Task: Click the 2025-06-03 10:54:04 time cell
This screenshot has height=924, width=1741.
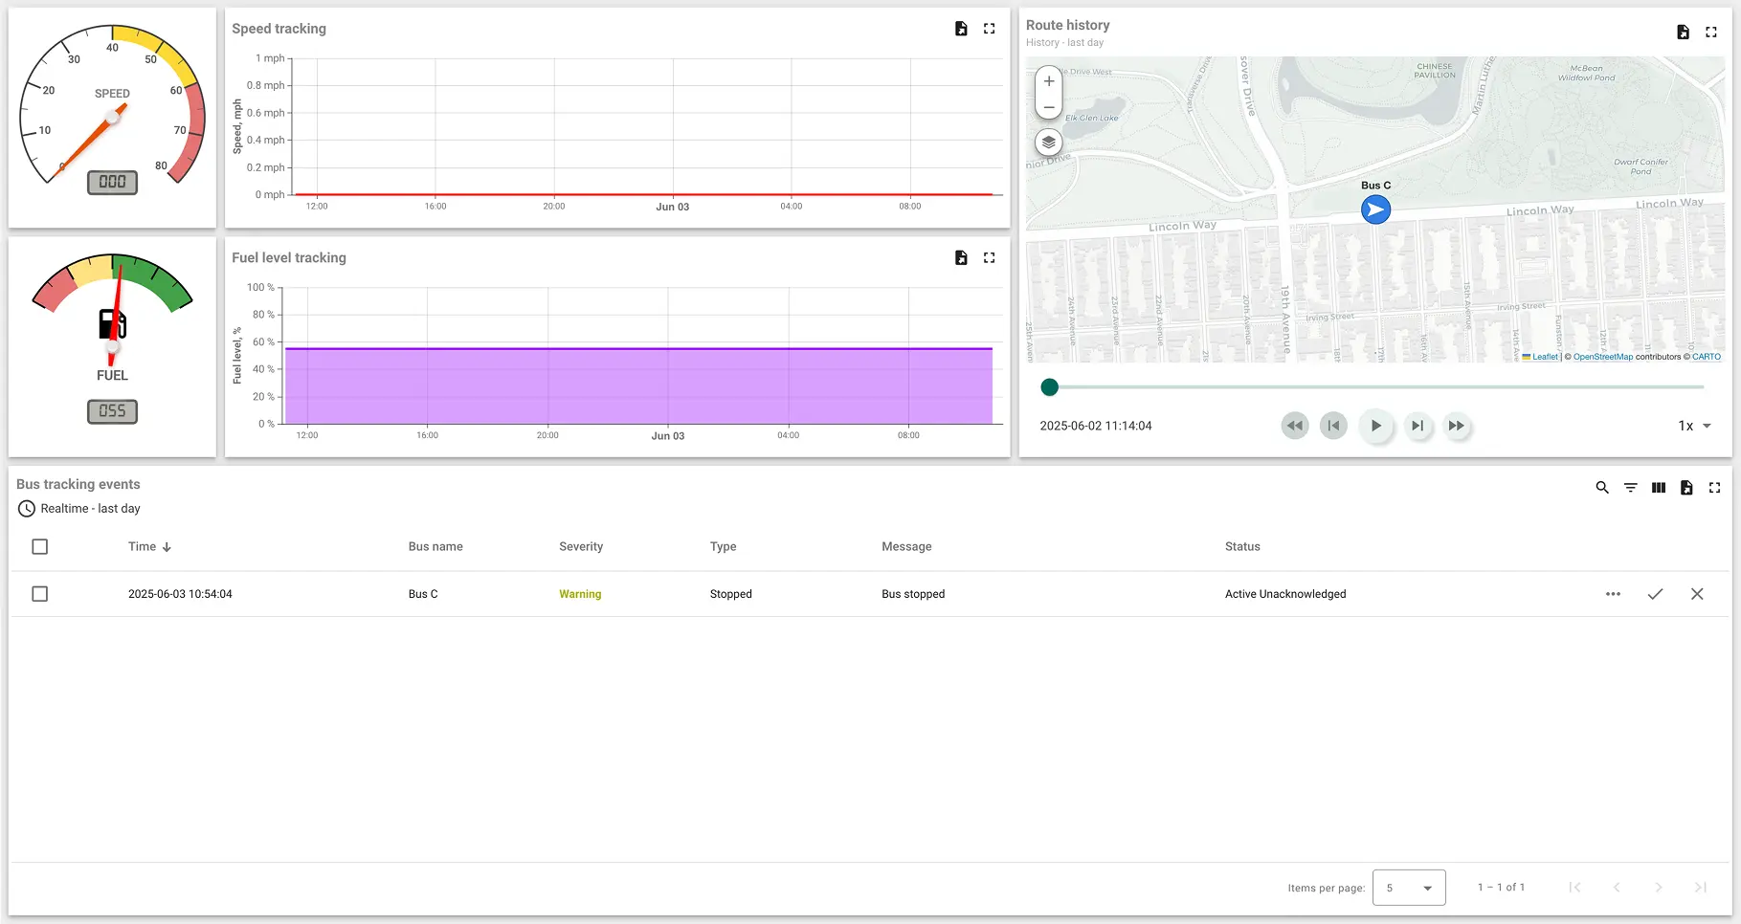Action: (180, 594)
